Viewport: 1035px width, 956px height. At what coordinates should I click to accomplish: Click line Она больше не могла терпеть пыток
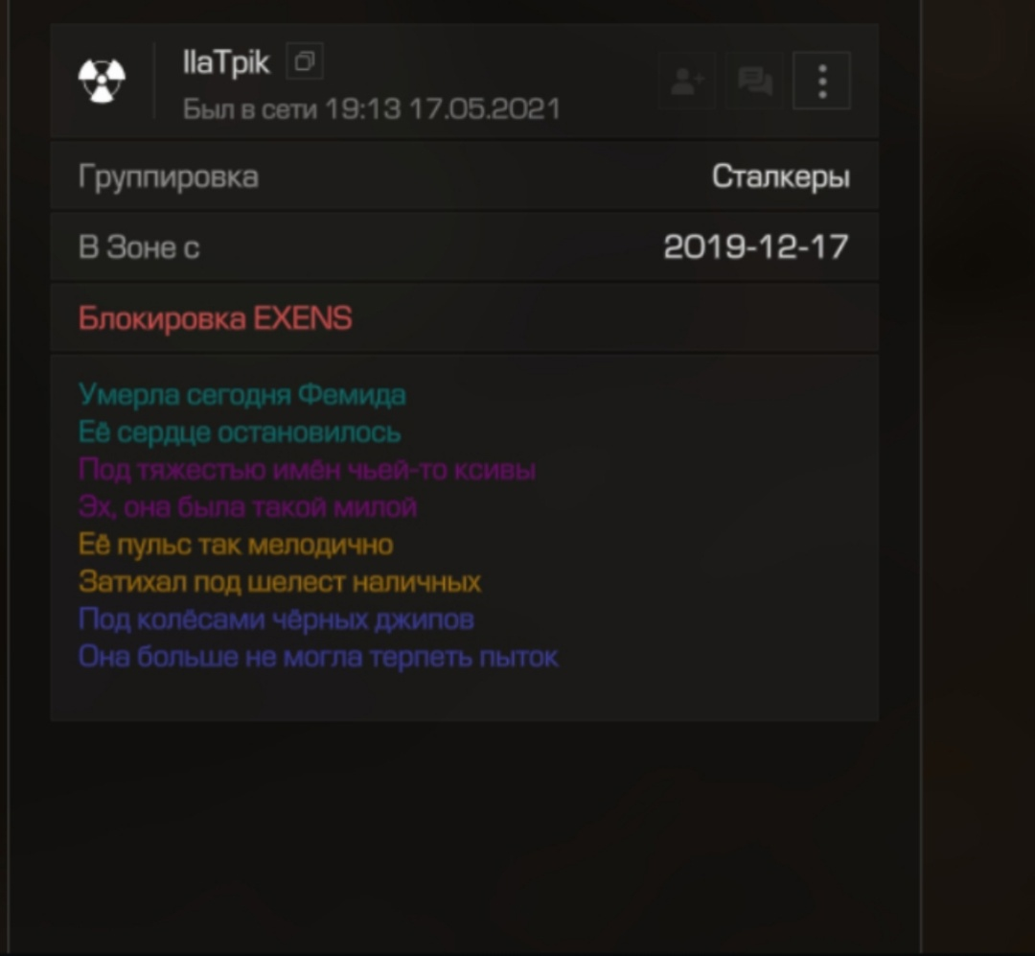[318, 657]
